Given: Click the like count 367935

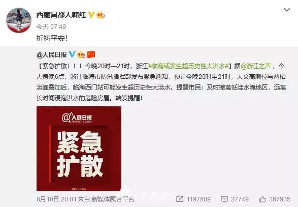Looking at the screenshot, I should (280, 199).
